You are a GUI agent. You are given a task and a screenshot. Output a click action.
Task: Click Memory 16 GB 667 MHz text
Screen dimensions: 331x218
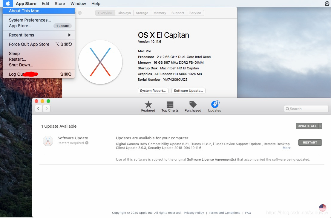(x=171, y=62)
